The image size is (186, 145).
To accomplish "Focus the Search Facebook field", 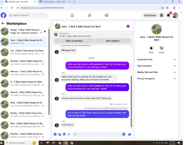I will click(x=28, y=15).
